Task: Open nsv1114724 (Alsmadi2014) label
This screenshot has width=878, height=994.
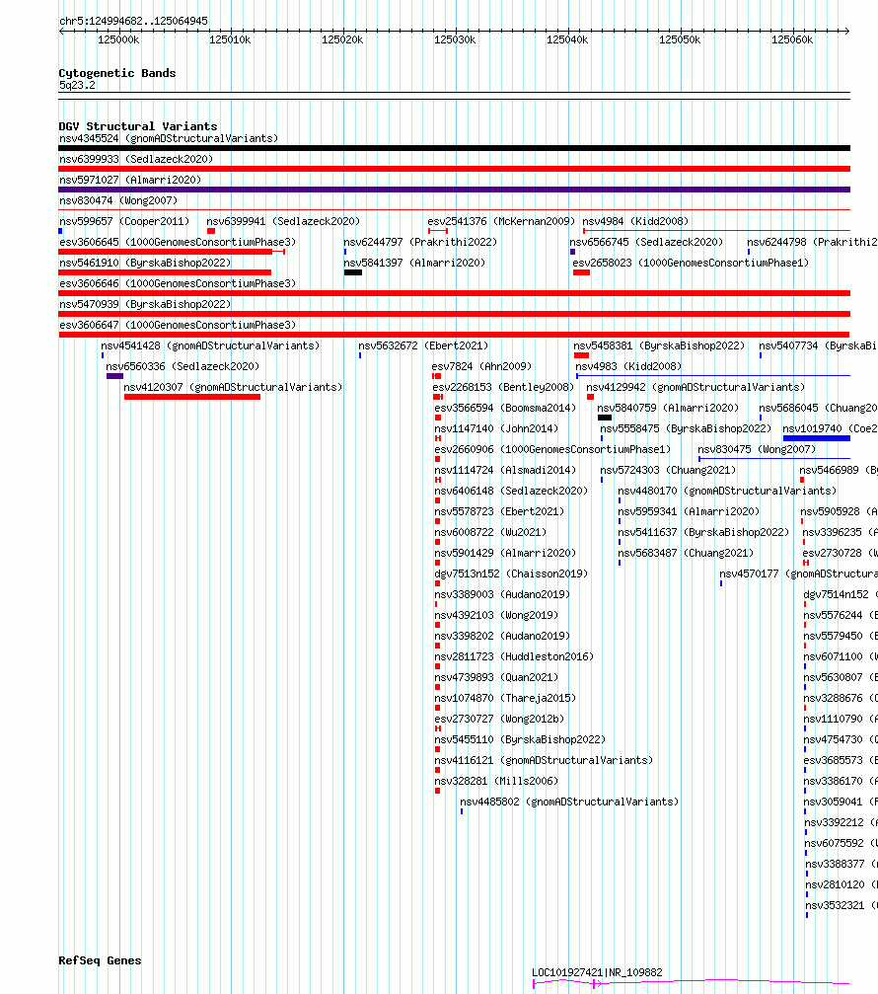Action: point(505,471)
